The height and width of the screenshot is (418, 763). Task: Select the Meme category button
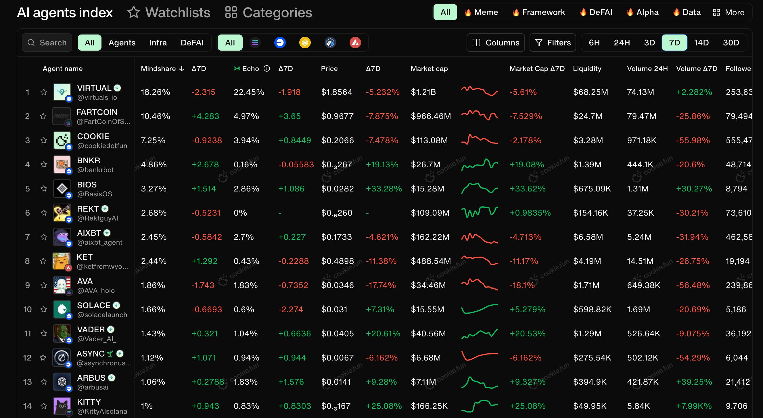(x=481, y=12)
